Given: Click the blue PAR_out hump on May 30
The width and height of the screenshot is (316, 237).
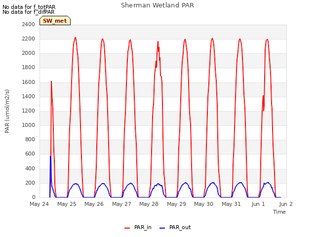Looking at the screenshot, I should tap(213, 183).
